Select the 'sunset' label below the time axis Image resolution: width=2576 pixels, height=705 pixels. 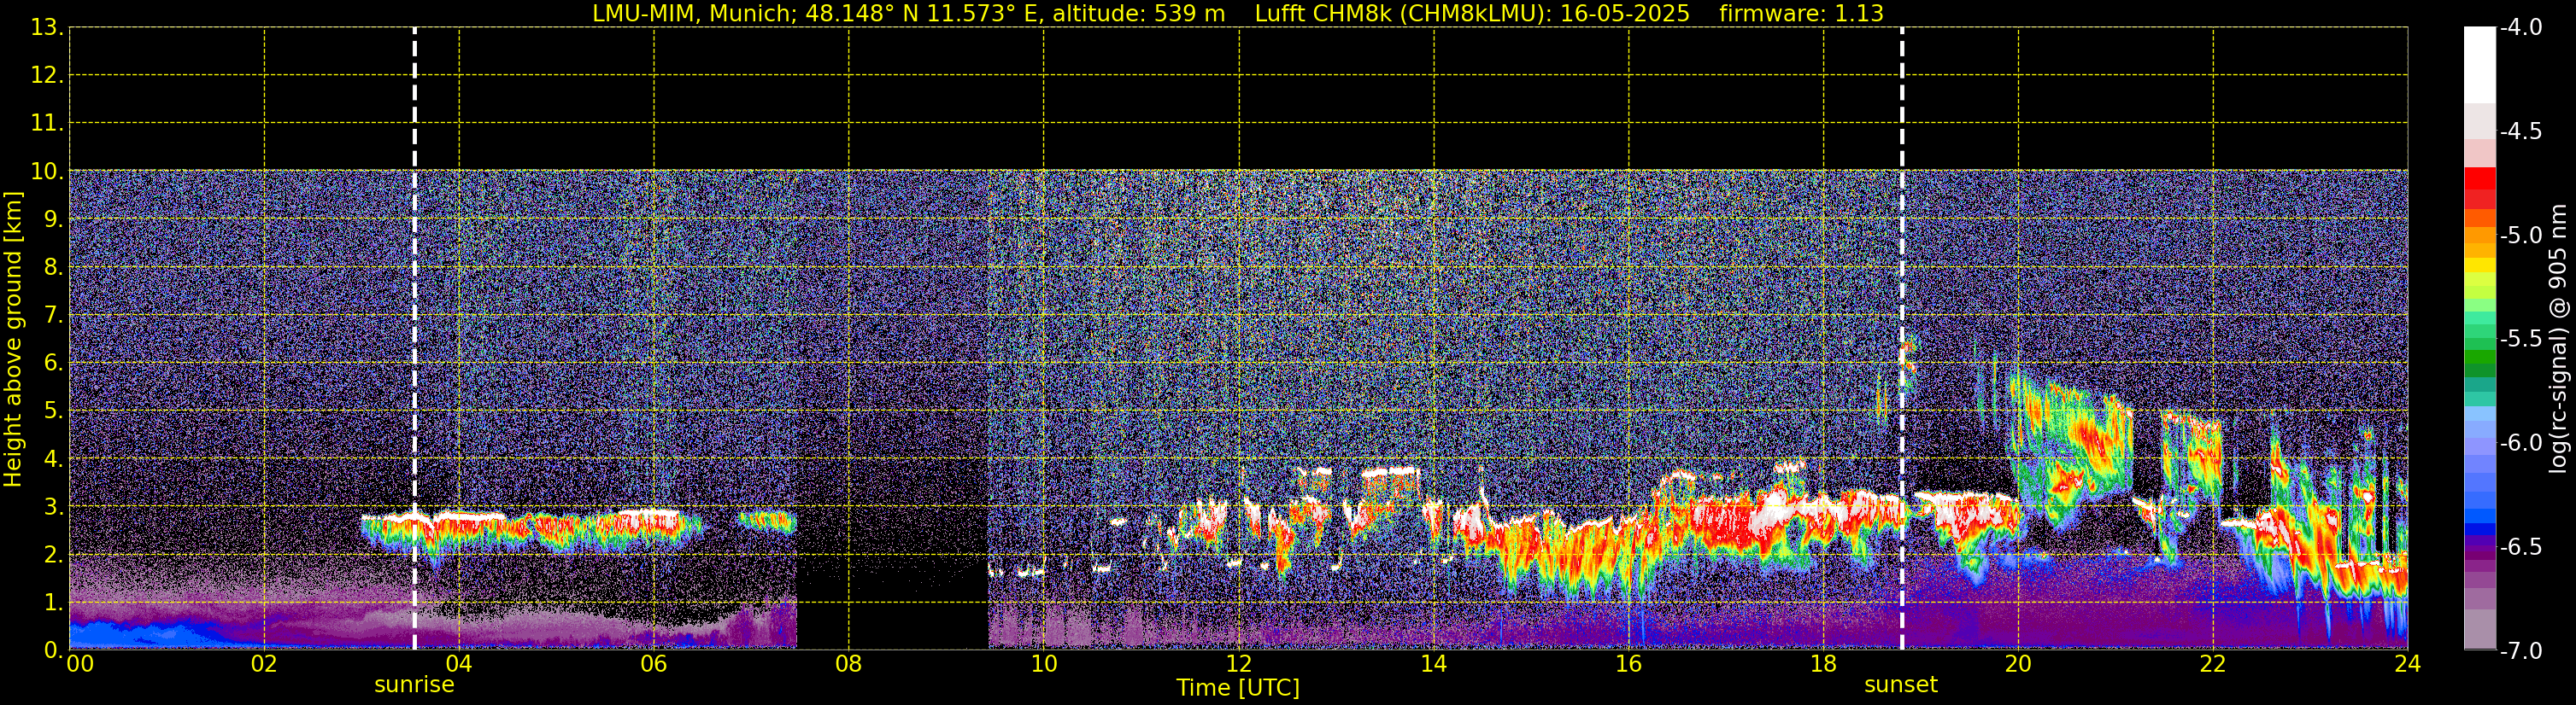pyautogui.click(x=1901, y=685)
